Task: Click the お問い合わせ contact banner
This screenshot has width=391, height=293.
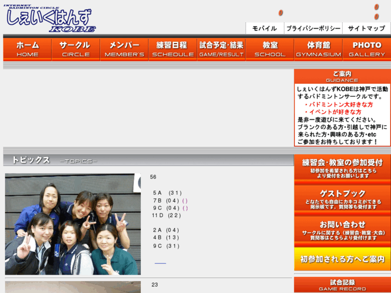Action: point(342,231)
